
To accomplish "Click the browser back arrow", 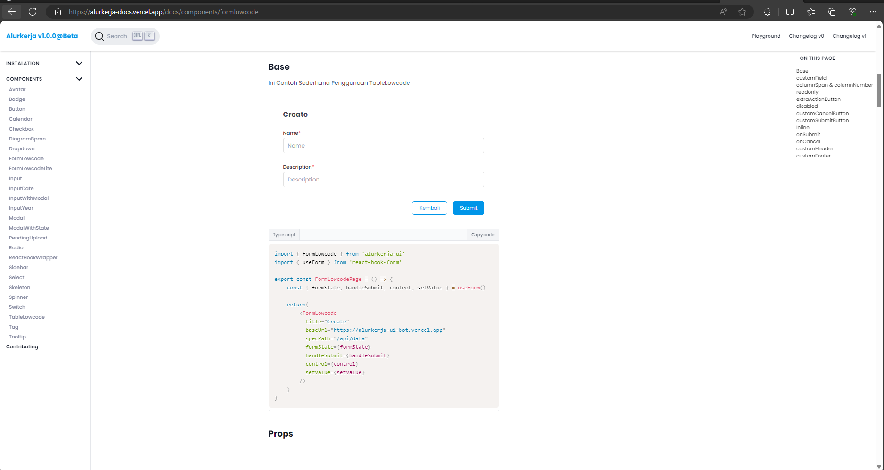I will (x=12, y=12).
